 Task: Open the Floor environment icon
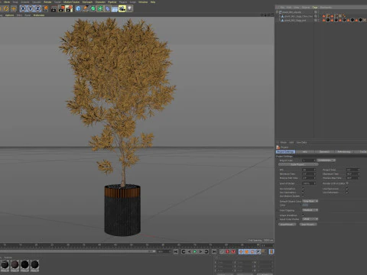pyautogui.click(x=115, y=9)
